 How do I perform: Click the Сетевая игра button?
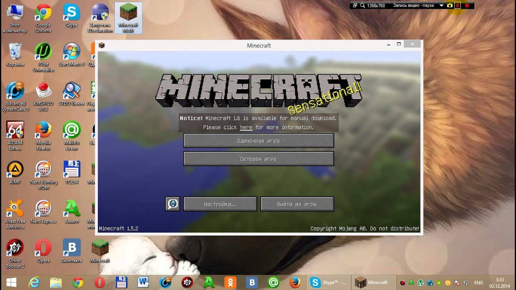click(258, 159)
